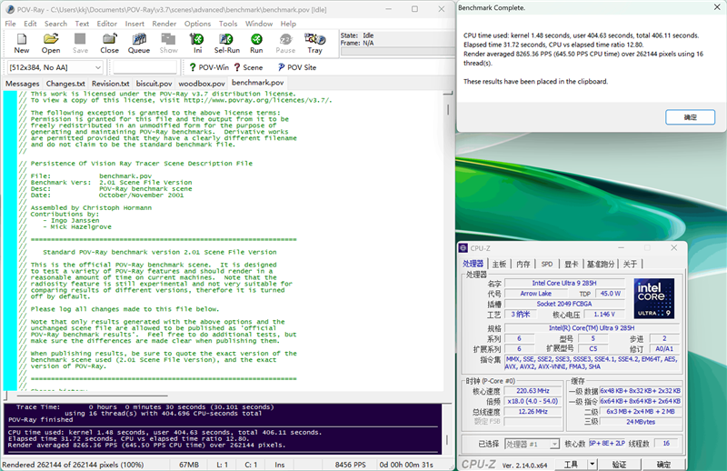The height and width of the screenshot is (471, 727).
Task: Open the Render menu
Action: click(x=164, y=24)
